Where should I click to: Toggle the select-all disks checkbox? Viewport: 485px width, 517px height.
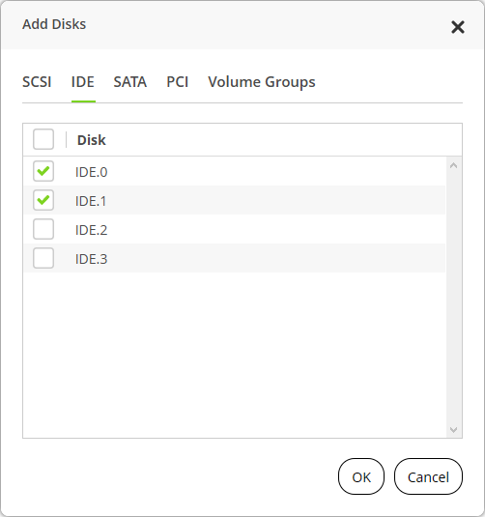pyautogui.click(x=43, y=139)
